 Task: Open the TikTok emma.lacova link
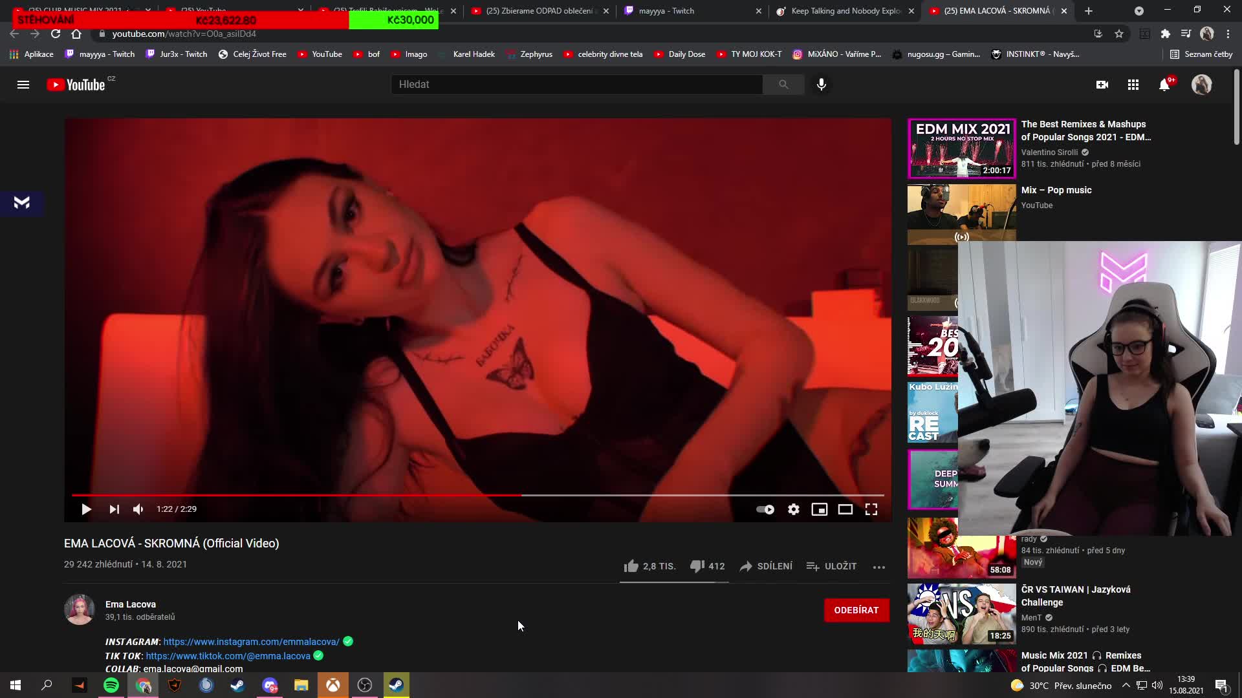(x=228, y=656)
